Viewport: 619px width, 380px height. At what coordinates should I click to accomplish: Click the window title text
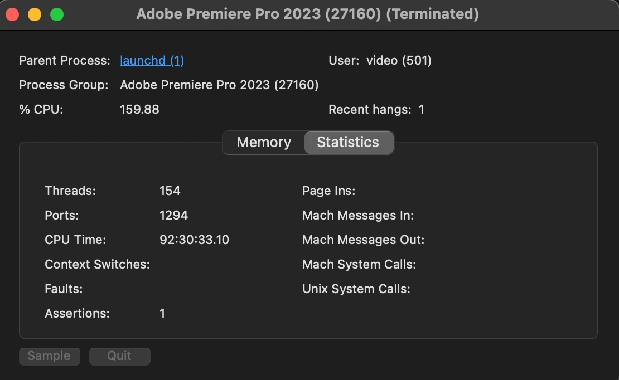[x=307, y=14]
